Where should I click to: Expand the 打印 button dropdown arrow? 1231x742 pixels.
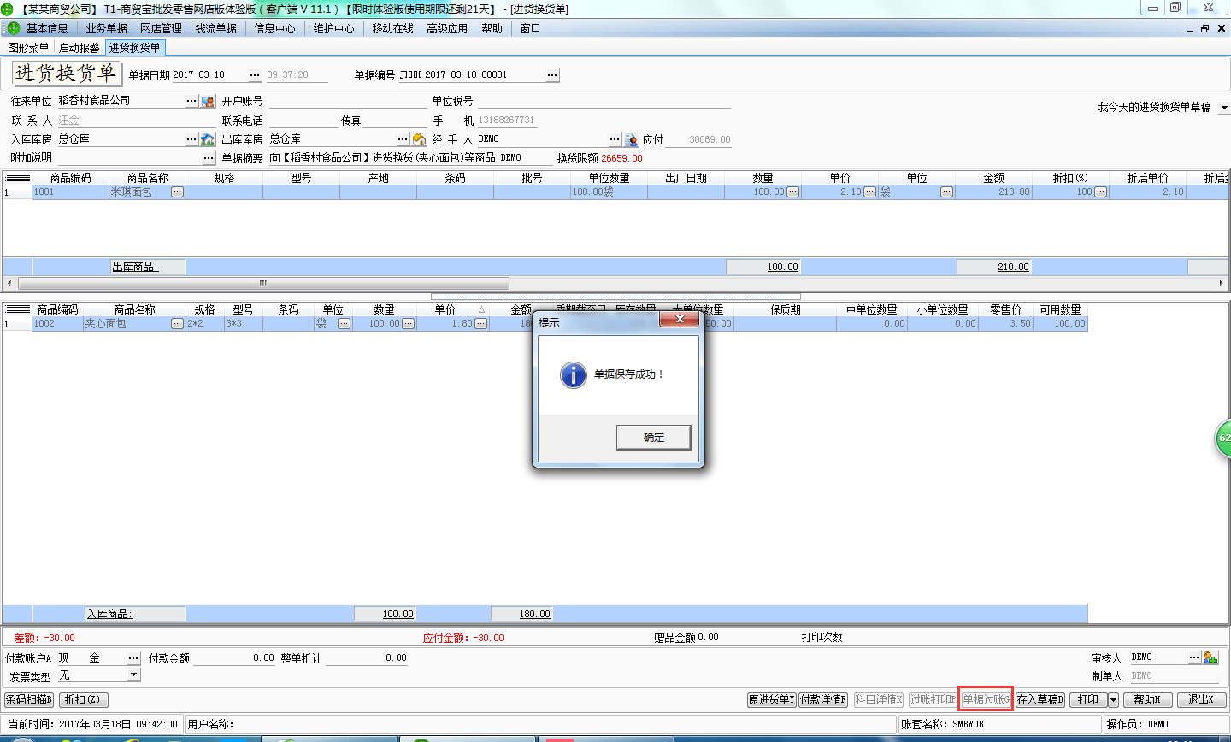1113,700
